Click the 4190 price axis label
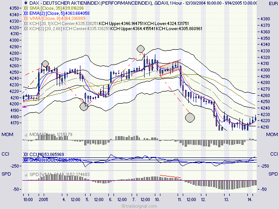The image size is (279, 209). click(x=14, y=110)
